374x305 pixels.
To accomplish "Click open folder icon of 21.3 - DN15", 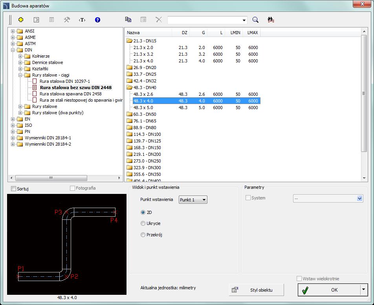I will tap(129, 41).
